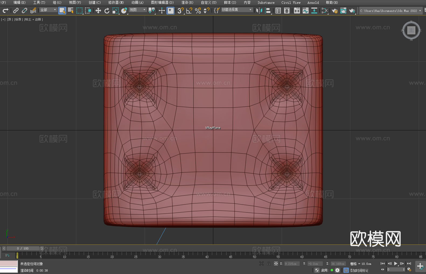Image resolution: width=426 pixels, height=274 pixels.
Task: Open the 渲染(R) menu
Action: point(187,2)
